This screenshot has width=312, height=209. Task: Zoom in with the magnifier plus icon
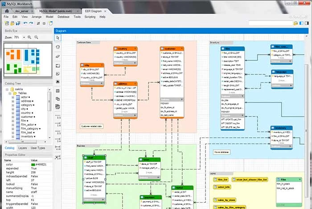(x=29, y=37)
